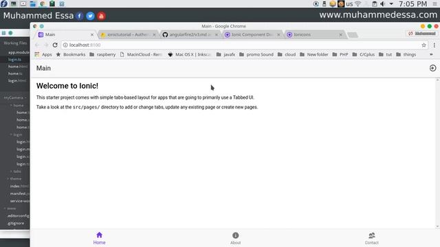Open the C/Cplus bookmarks folder
This screenshot has height=247, width=440.
coord(364,54)
